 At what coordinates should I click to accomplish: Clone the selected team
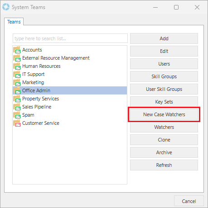[x=164, y=140]
